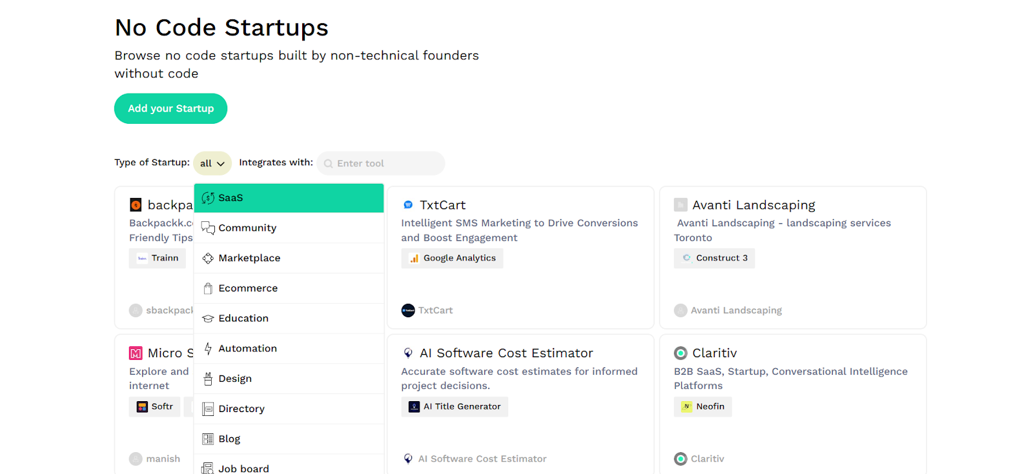Click the Construct 3 tool icon
This screenshot has width=1033, height=474.
tap(686, 258)
